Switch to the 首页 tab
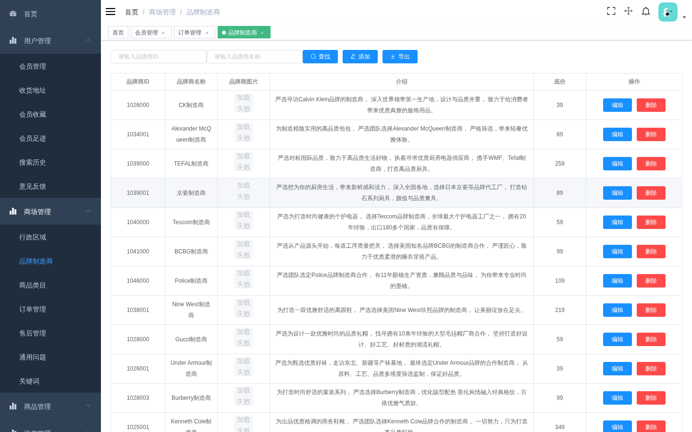The height and width of the screenshot is (432, 692). (118, 32)
